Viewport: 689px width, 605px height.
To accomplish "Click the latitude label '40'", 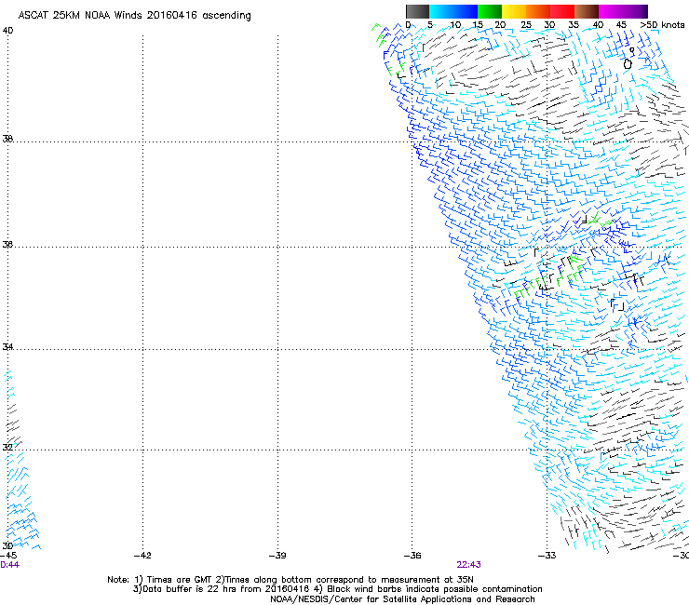I will (x=7, y=31).
